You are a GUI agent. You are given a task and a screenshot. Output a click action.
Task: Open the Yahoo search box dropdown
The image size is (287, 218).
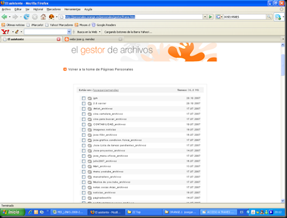(69, 32)
